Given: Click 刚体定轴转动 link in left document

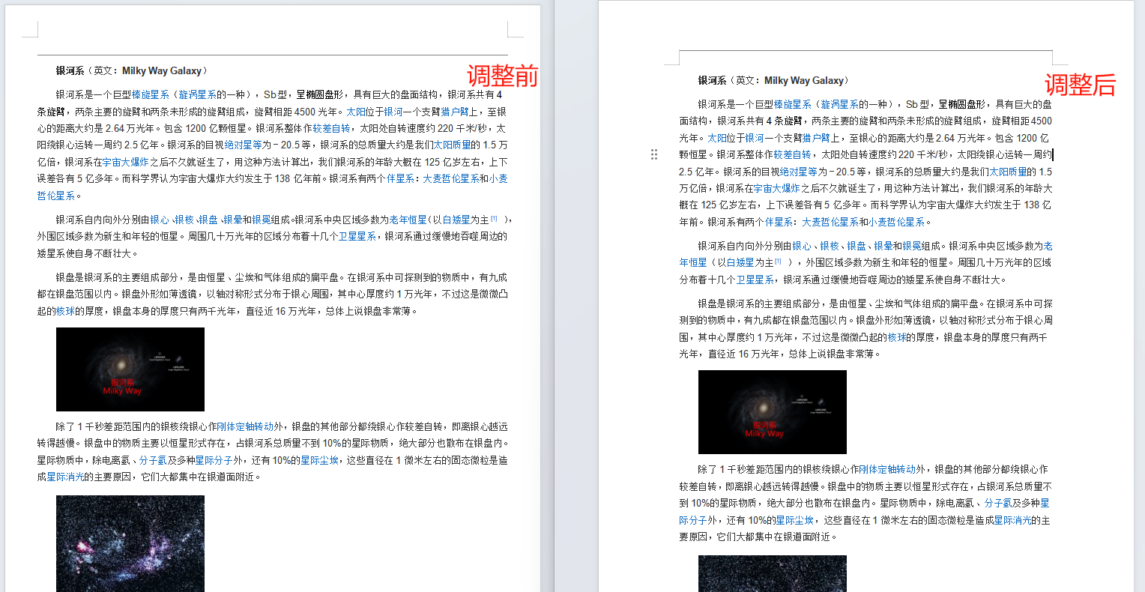Looking at the screenshot, I should point(245,426).
